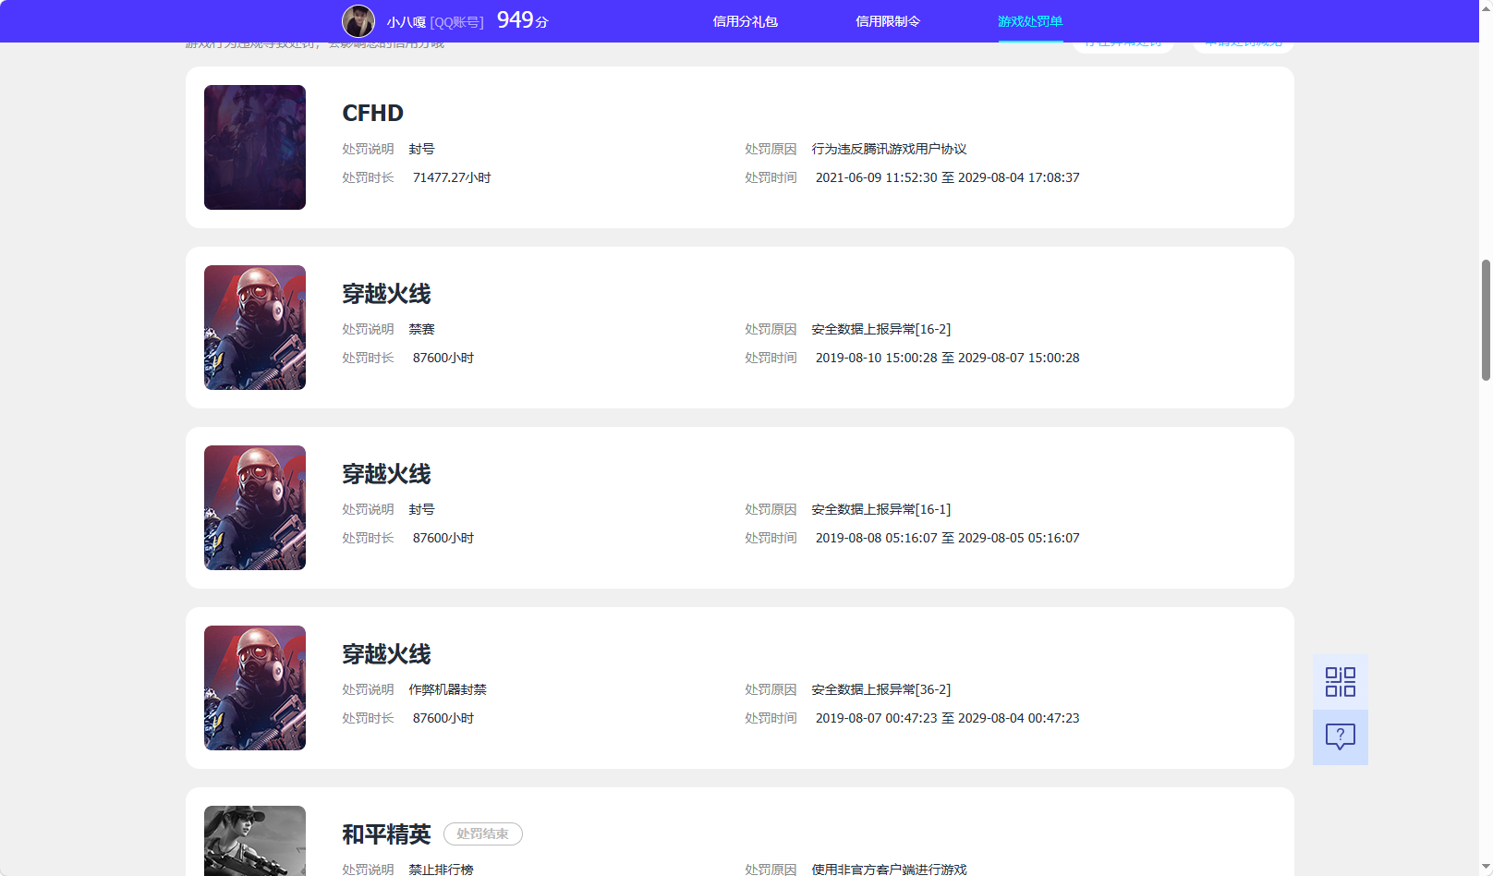The image size is (1493, 876).
Task: Click the page vertical scrollbar thumb
Action: click(1486, 320)
